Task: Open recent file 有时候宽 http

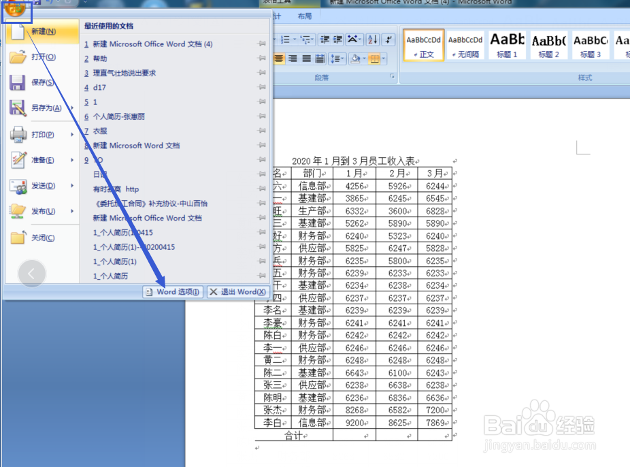Action: click(x=116, y=189)
